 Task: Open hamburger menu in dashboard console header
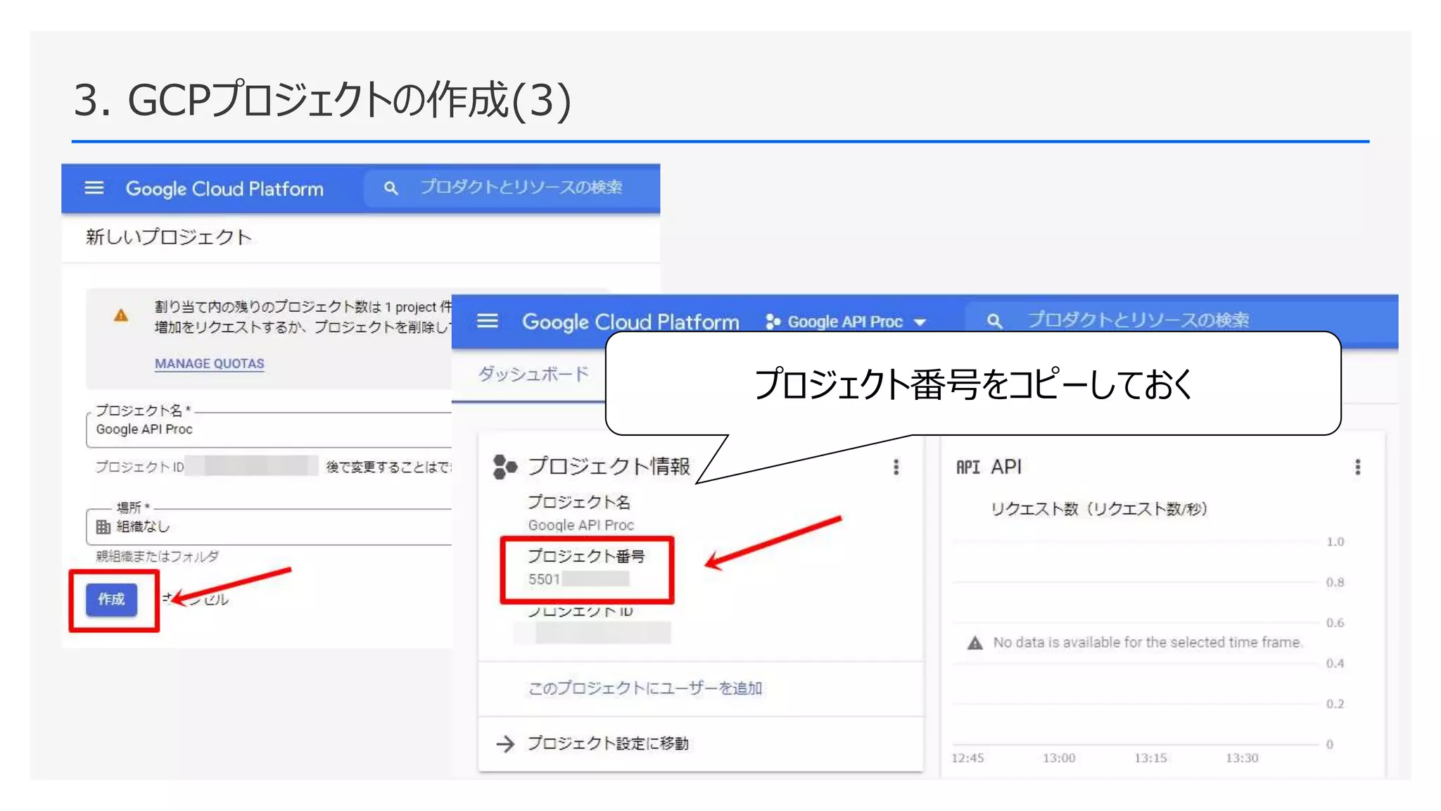coord(488,321)
